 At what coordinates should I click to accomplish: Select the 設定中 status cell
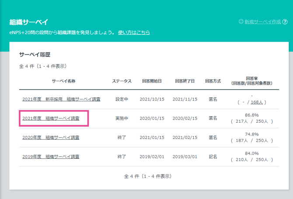tap(122, 99)
